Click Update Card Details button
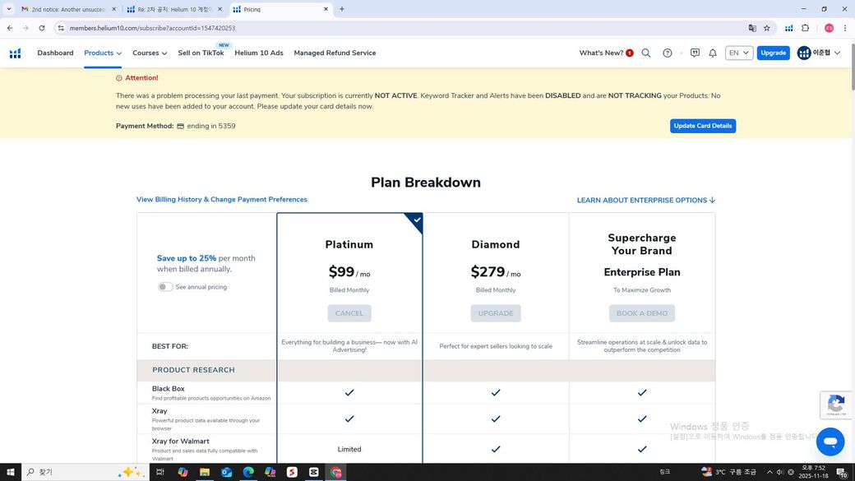Image resolution: width=855 pixels, height=481 pixels. (x=703, y=126)
